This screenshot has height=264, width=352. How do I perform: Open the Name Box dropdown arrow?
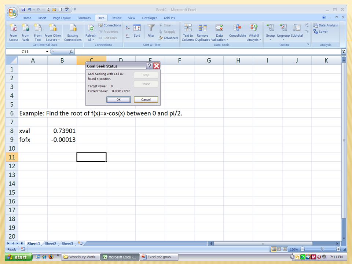(47, 52)
